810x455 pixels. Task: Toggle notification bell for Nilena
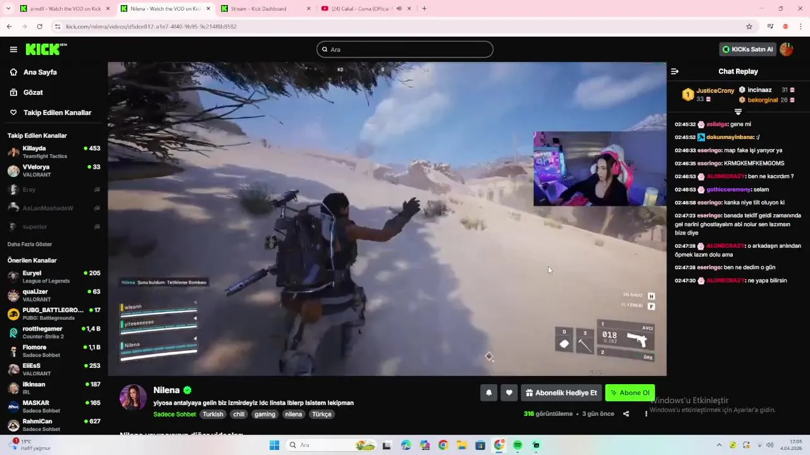coord(489,392)
